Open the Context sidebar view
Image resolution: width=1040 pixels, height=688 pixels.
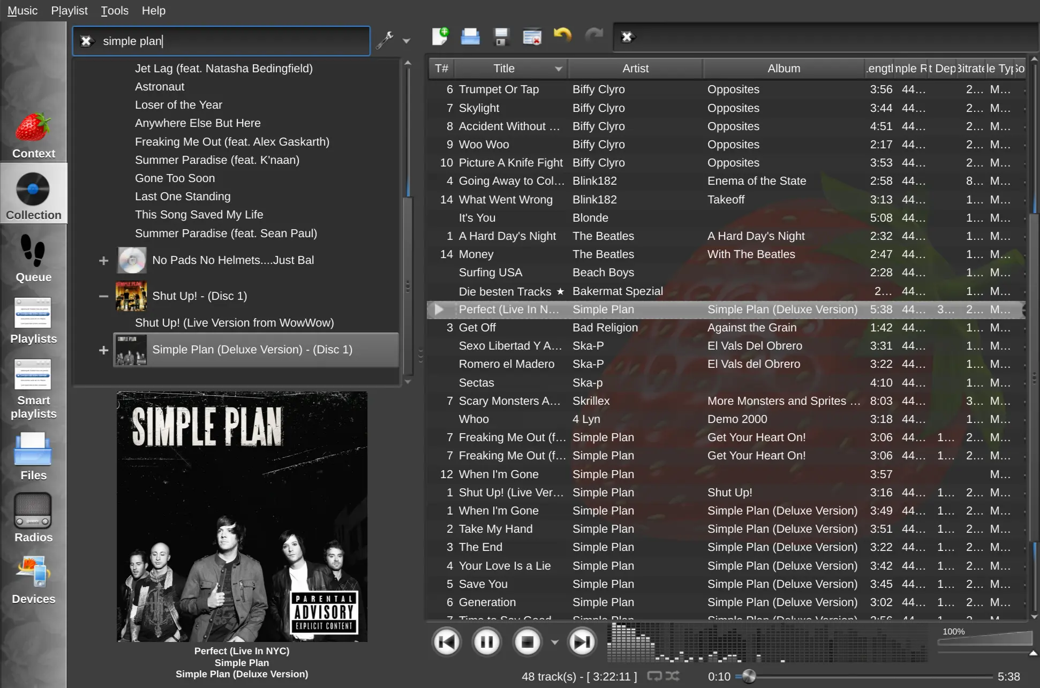[33, 134]
